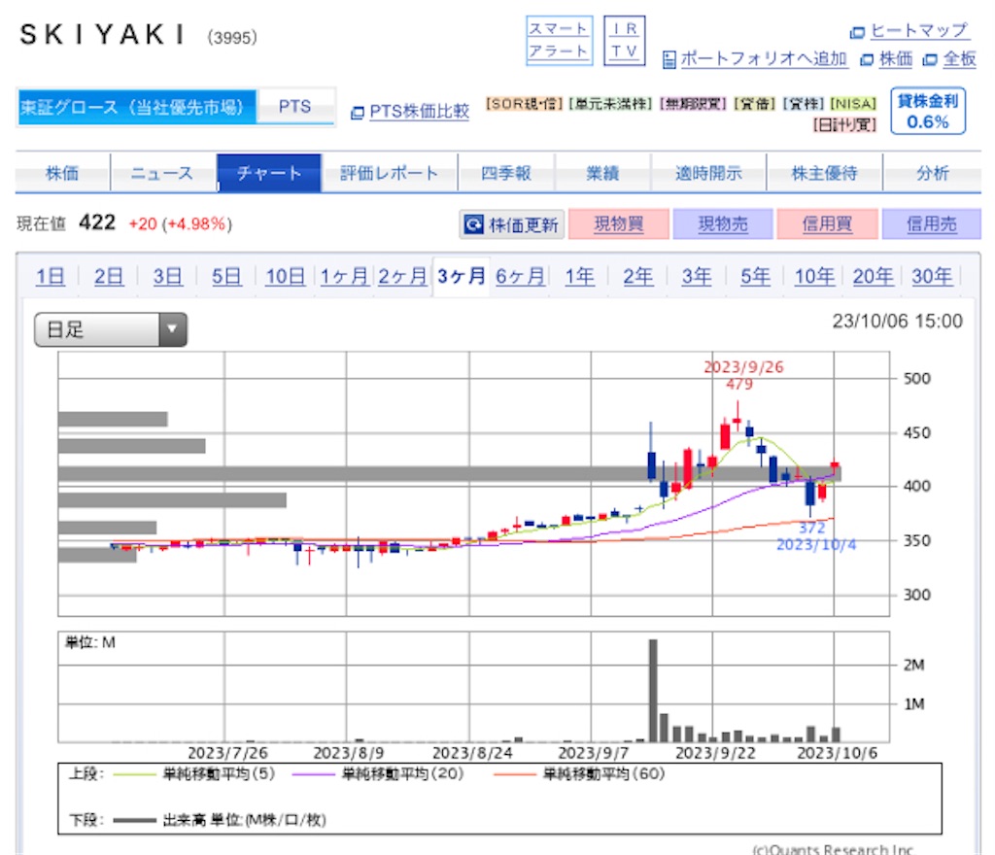Select the チャート tab
The height and width of the screenshot is (855, 995).
269,173
